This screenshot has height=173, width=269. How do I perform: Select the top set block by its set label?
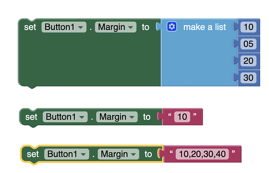[x=30, y=27]
